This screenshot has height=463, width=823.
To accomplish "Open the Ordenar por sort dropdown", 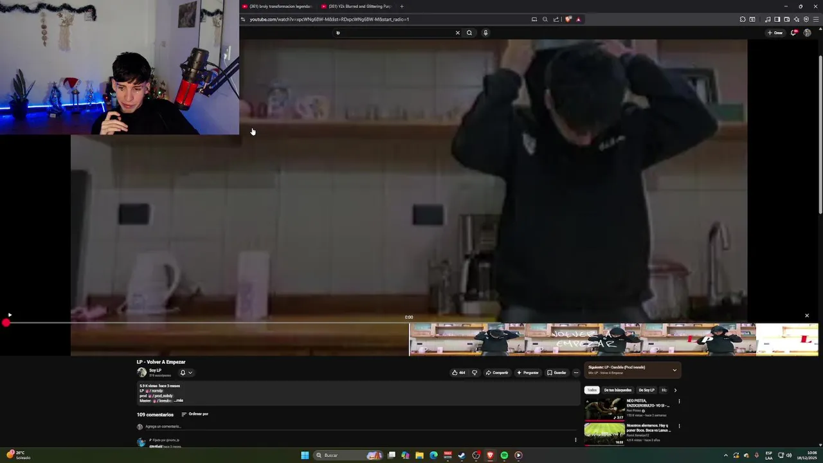I will point(195,414).
